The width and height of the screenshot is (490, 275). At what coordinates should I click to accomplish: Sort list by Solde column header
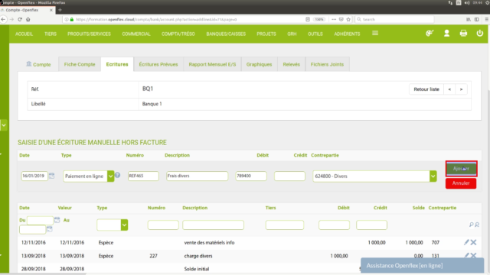point(419,208)
